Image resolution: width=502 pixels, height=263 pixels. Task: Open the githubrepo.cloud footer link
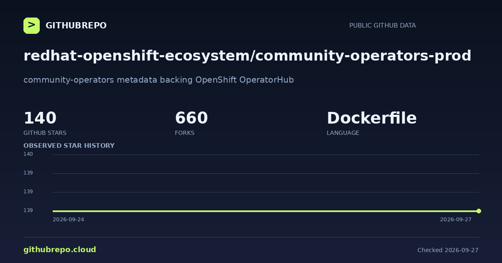click(x=60, y=250)
